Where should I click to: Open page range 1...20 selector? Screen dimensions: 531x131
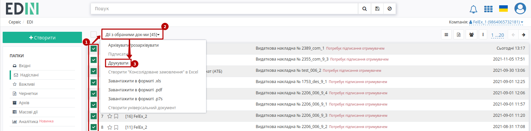497,35
